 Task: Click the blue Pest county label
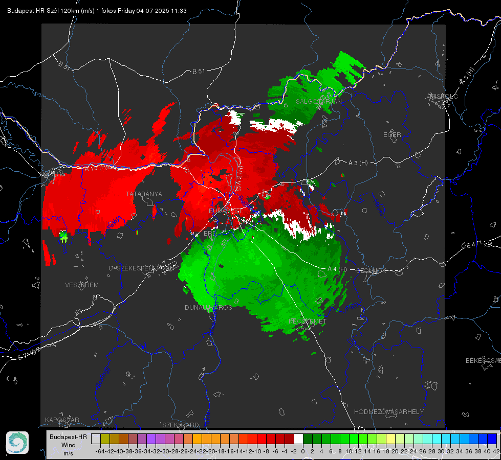tap(353, 308)
